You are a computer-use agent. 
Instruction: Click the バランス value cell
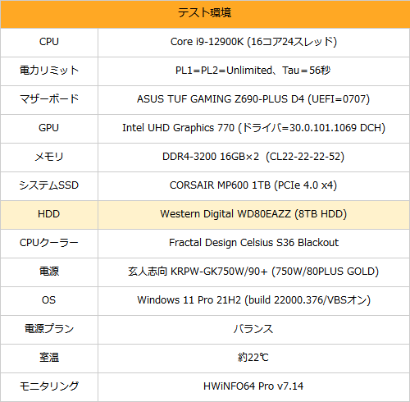coord(253,330)
